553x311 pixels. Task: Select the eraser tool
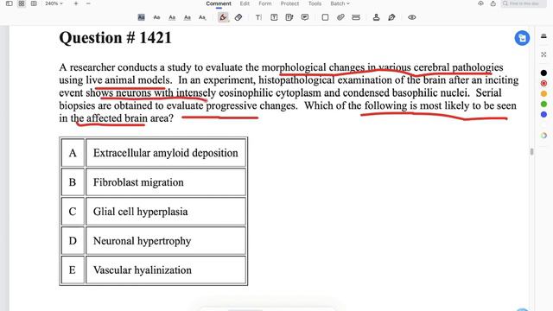pyautogui.click(x=238, y=17)
